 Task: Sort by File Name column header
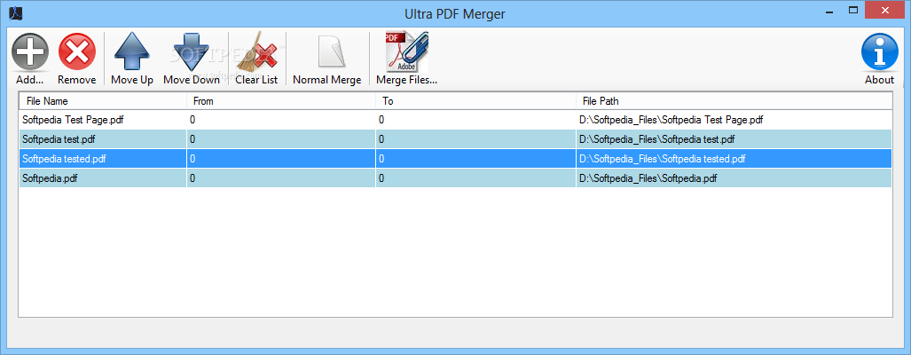[103, 101]
